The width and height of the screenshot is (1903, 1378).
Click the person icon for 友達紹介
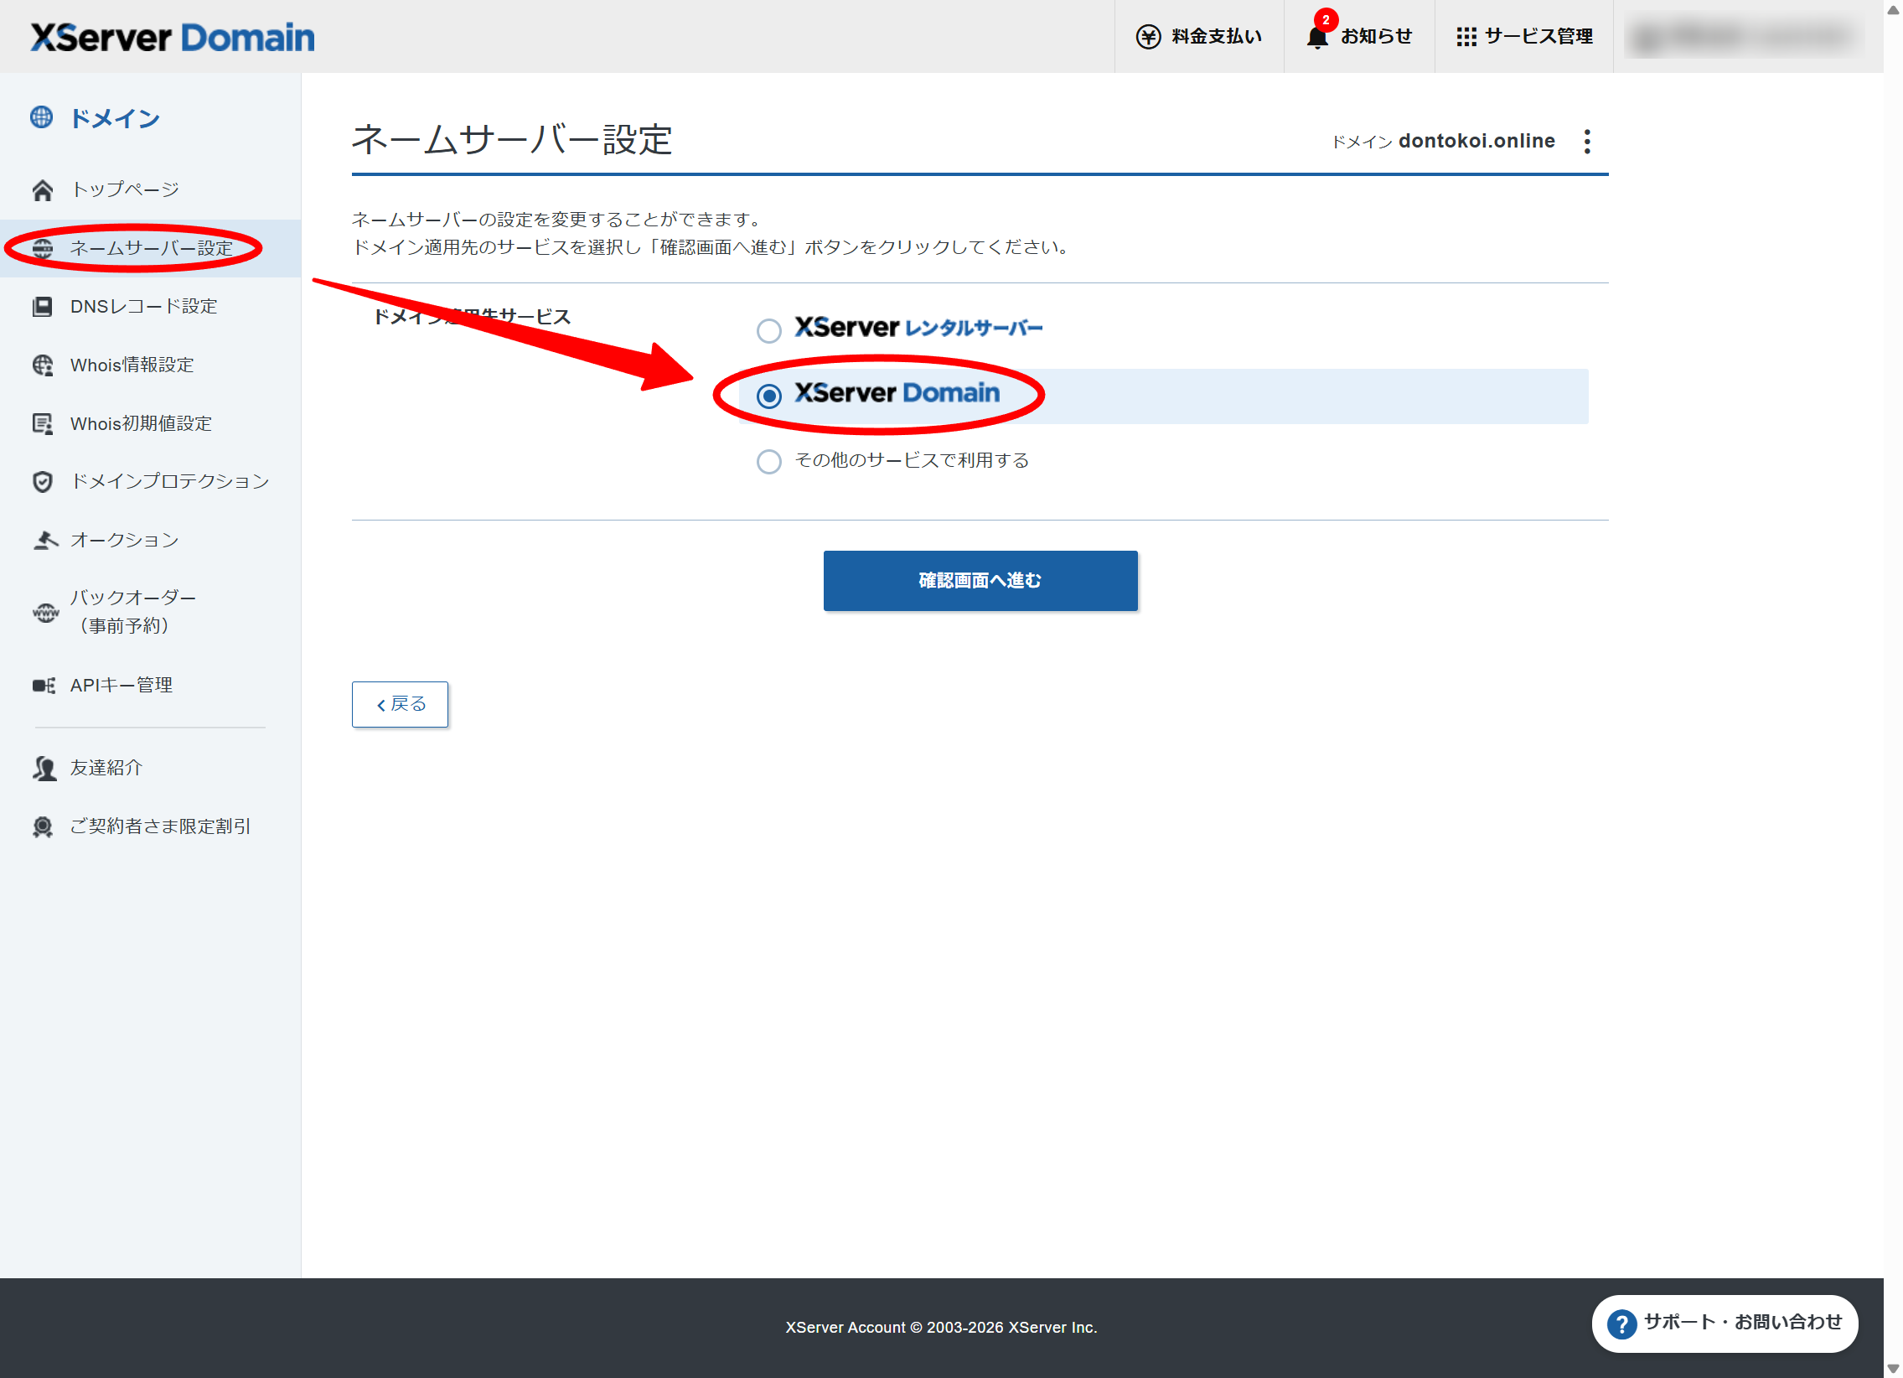(x=44, y=768)
